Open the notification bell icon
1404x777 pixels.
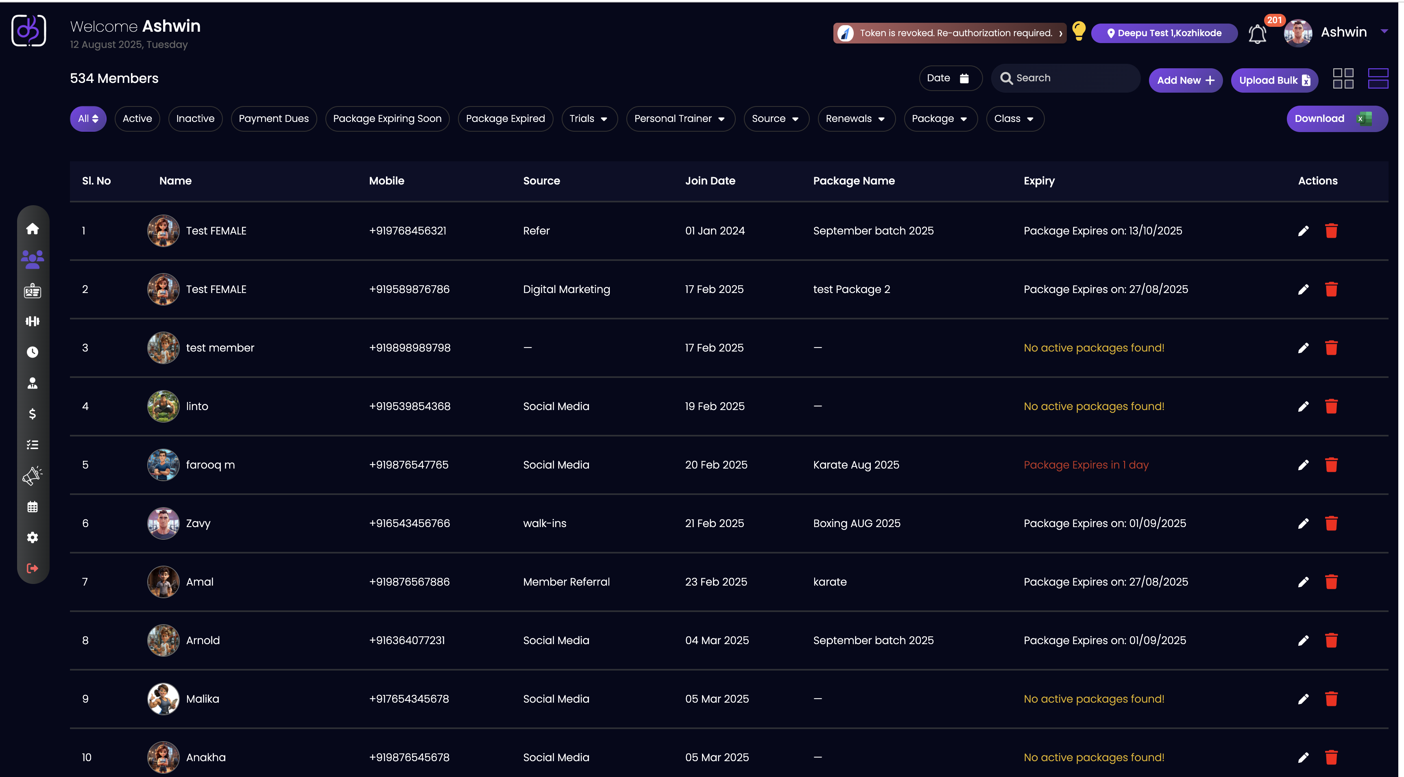pos(1257,34)
